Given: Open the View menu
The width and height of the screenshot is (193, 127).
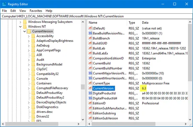Looking at the screenshot, I should [x=23, y=11].
